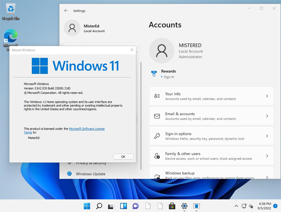Open the Sign-in options card

(211, 136)
